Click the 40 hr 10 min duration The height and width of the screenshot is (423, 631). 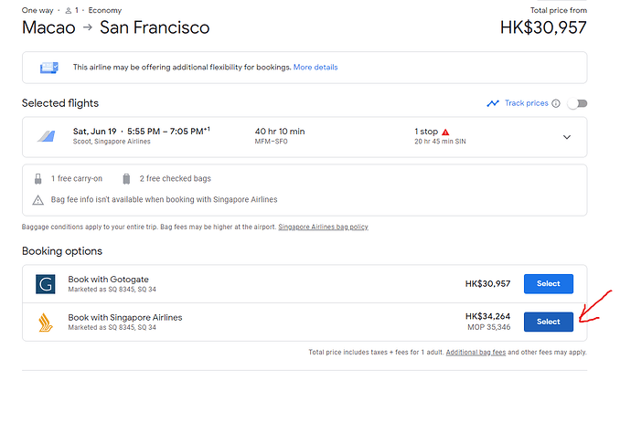280,132
